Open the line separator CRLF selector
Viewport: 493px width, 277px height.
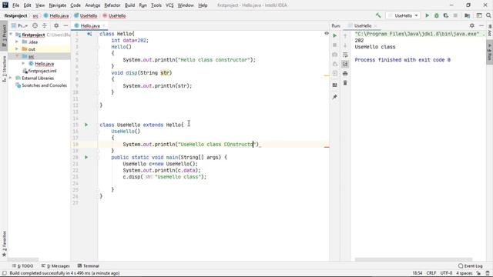click(x=431, y=273)
